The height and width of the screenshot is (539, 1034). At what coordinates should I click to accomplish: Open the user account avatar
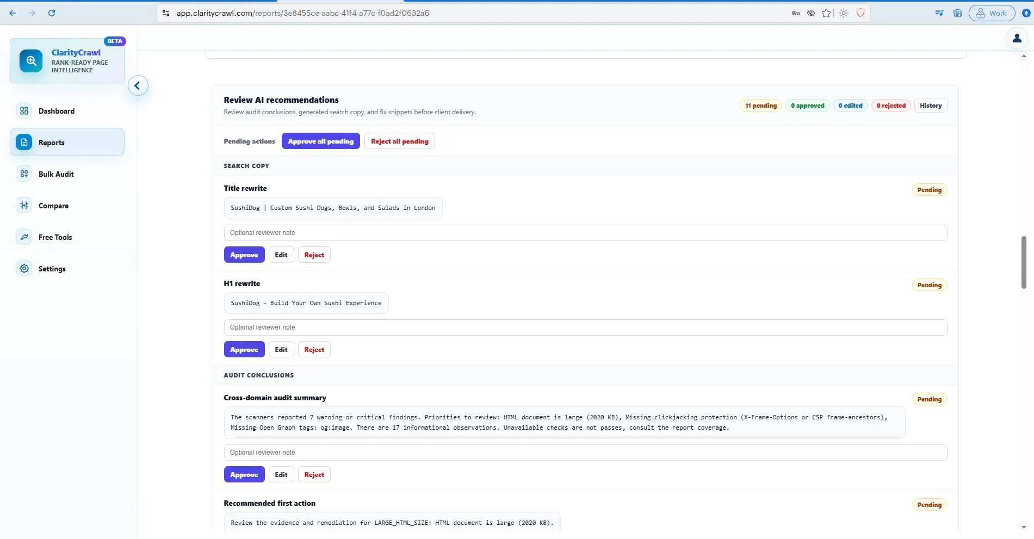(1017, 38)
